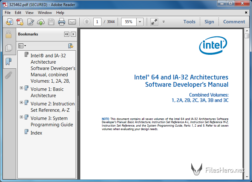Collapse the Bookmarks navigation pane
The width and height of the screenshot is (252, 182).
tap(66, 34)
